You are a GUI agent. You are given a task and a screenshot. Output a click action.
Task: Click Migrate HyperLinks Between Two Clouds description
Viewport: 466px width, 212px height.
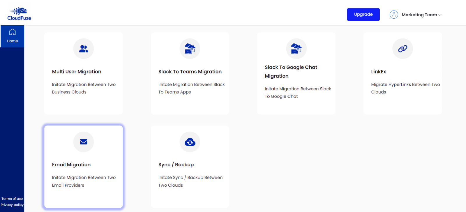coord(405,88)
